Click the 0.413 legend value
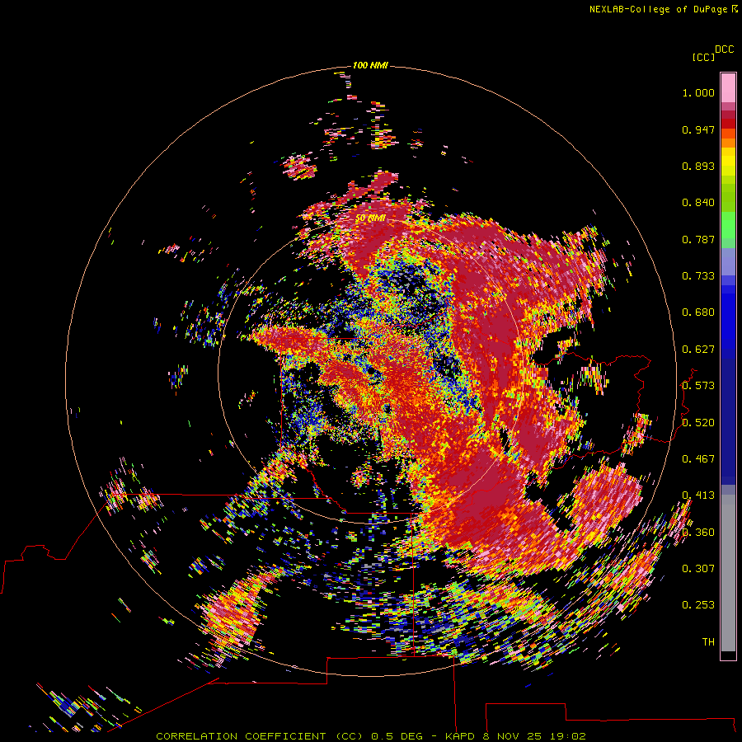 [x=698, y=495]
